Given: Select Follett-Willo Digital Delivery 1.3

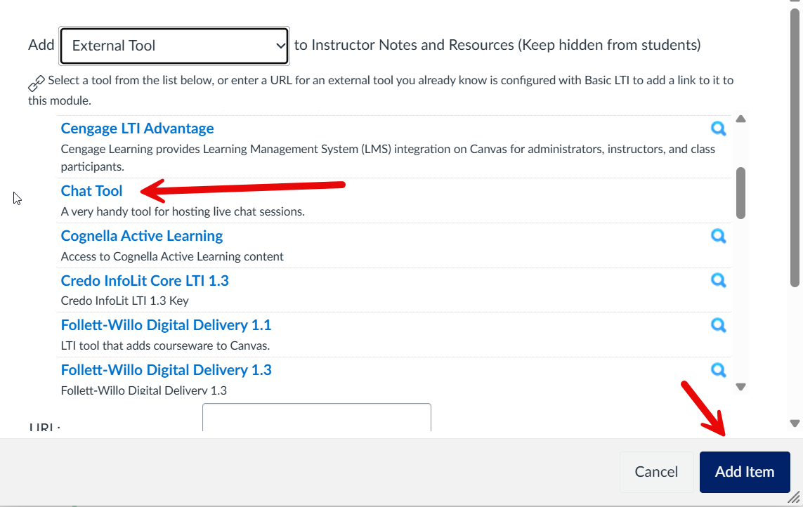Looking at the screenshot, I should 166,370.
